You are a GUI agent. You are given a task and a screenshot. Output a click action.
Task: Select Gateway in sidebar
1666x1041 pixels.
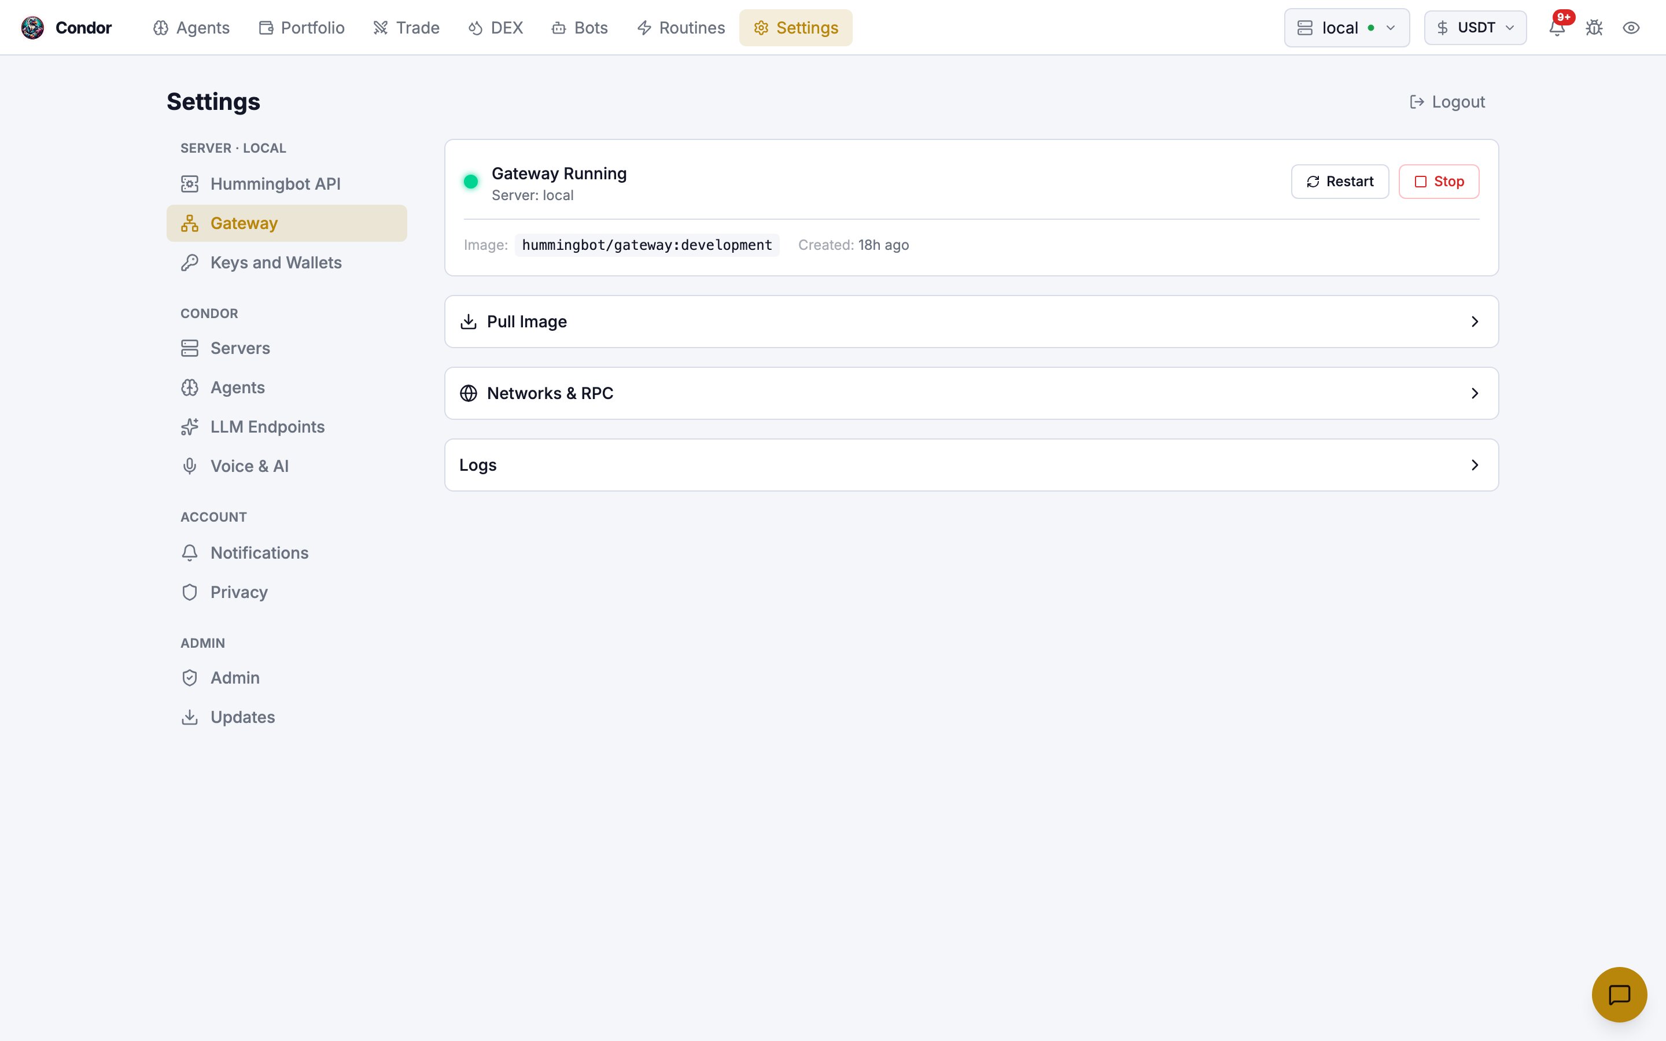coord(286,223)
